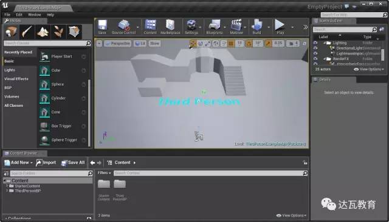Toggle visibility of the DirectionalLight actor
389x222 pixels.
(x=315, y=48)
